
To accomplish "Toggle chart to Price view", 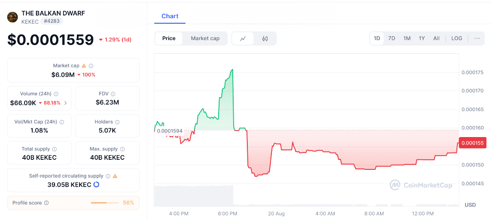I will 169,39.
